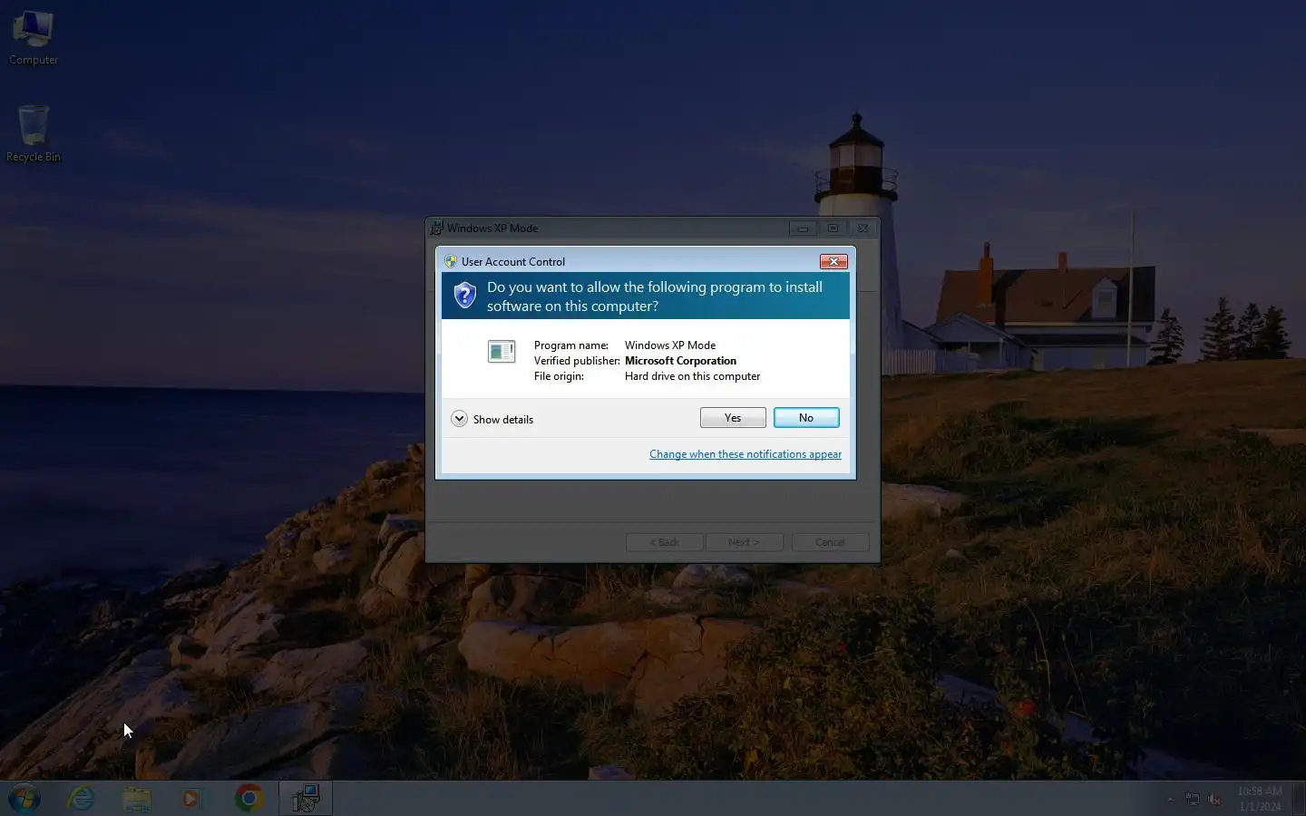
Task: Launch Internet Explorer from the taskbar
Action: [81, 799]
